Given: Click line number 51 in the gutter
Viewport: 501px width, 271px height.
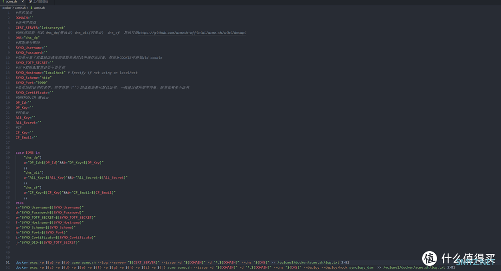Looking at the screenshot, I should [x=8, y=262].
